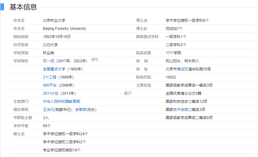This screenshot has width=258, height=157.
Task: Open the 双一流 link
Action: click(48, 61)
